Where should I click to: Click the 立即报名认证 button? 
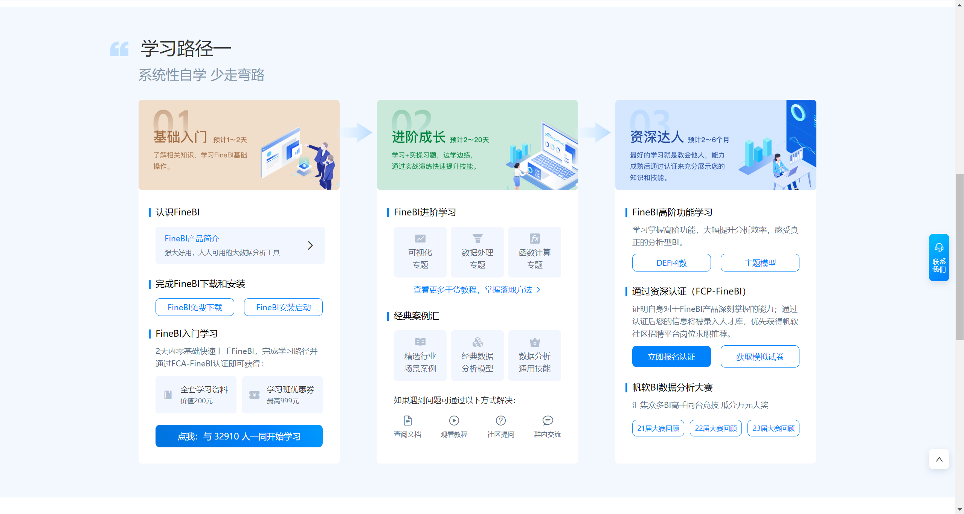coord(671,357)
